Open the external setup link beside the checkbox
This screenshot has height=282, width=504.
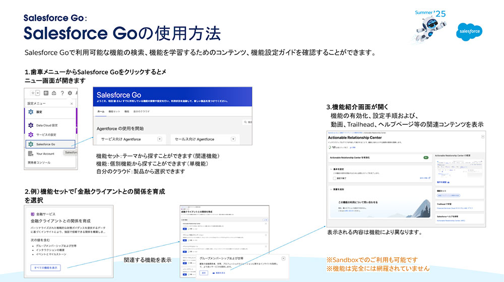click(x=425, y=178)
